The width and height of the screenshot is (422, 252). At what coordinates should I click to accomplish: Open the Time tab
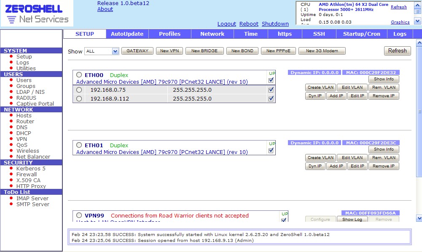[250, 34]
